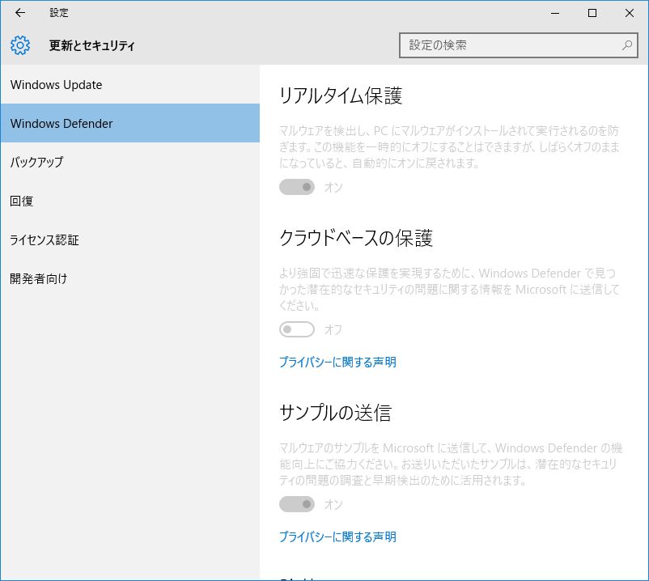Viewport: 649px width, 581px height.
Task: Enable the クラウドベースの保護 switch
Action: [x=297, y=329]
